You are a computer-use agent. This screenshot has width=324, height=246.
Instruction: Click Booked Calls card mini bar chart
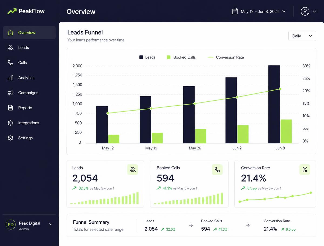(x=189, y=198)
